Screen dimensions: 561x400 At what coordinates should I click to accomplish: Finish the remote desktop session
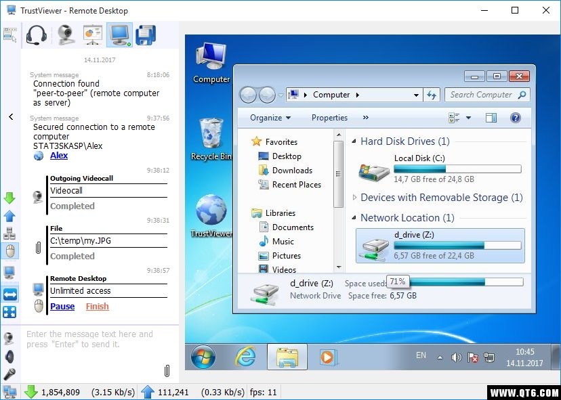(x=98, y=307)
